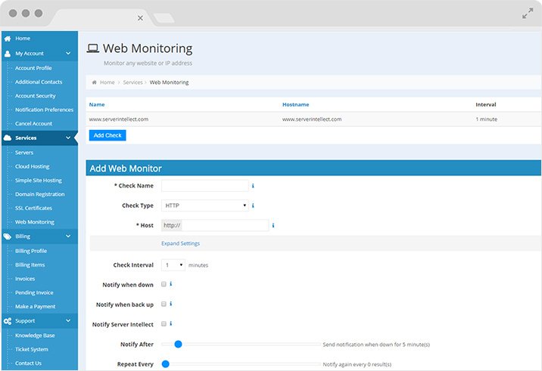Collapse My Account menu chevron
Image resolution: width=542 pixels, height=371 pixels.
pos(68,54)
